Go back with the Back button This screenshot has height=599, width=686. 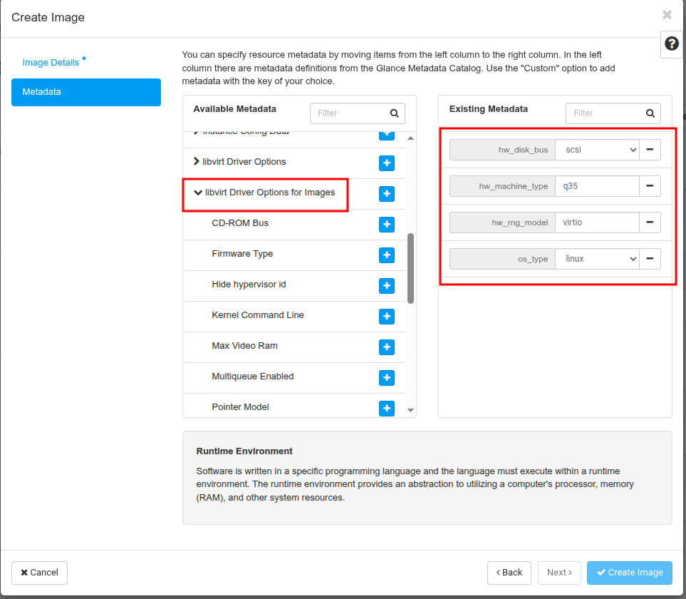tap(509, 573)
